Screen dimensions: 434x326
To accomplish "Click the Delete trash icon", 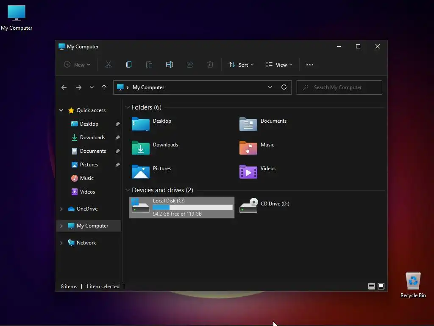I will click(x=210, y=65).
